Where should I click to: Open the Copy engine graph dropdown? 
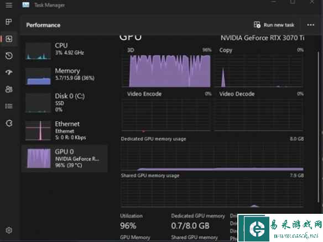pyautogui.click(x=226, y=50)
